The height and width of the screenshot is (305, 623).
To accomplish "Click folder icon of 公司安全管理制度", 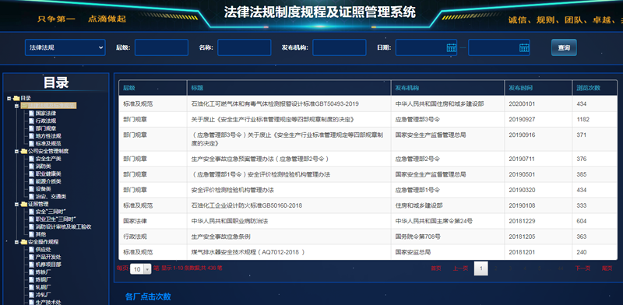I will [24, 151].
